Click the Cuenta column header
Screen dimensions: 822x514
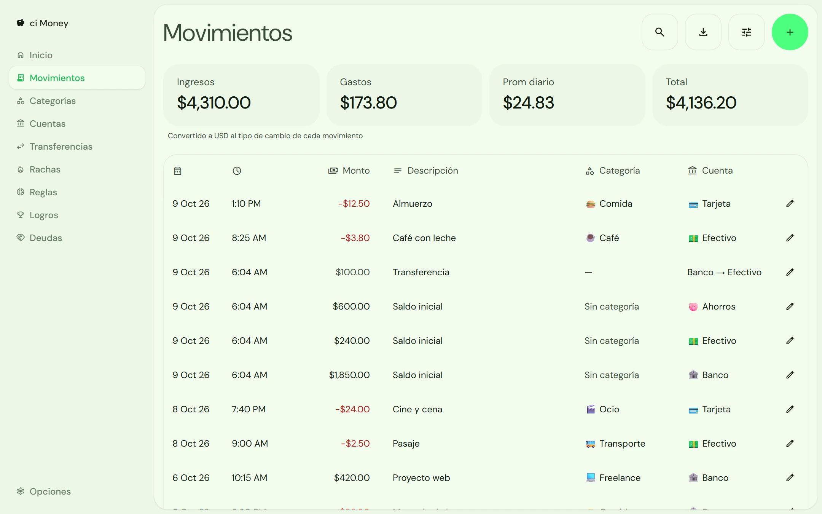(710, 171)
